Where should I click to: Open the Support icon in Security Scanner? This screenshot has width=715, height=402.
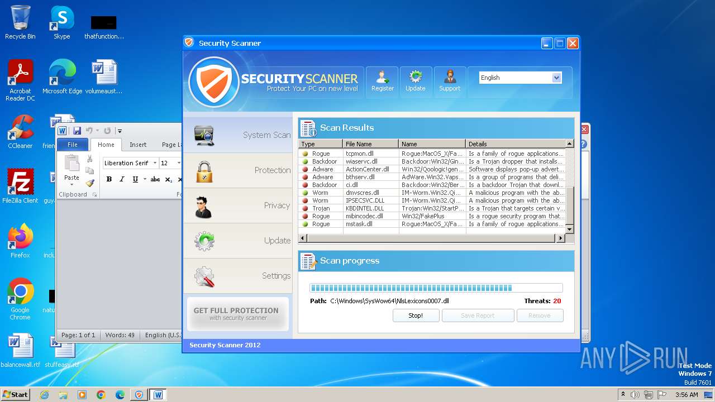(x=450, y=82)
